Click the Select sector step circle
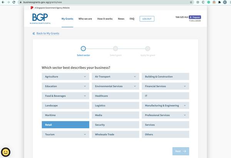 (x=83, y=48)
